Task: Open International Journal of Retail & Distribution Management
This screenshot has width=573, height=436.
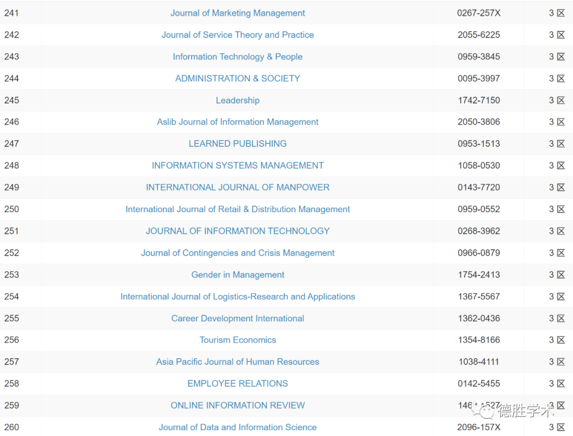Action: [x=238, y=209]
